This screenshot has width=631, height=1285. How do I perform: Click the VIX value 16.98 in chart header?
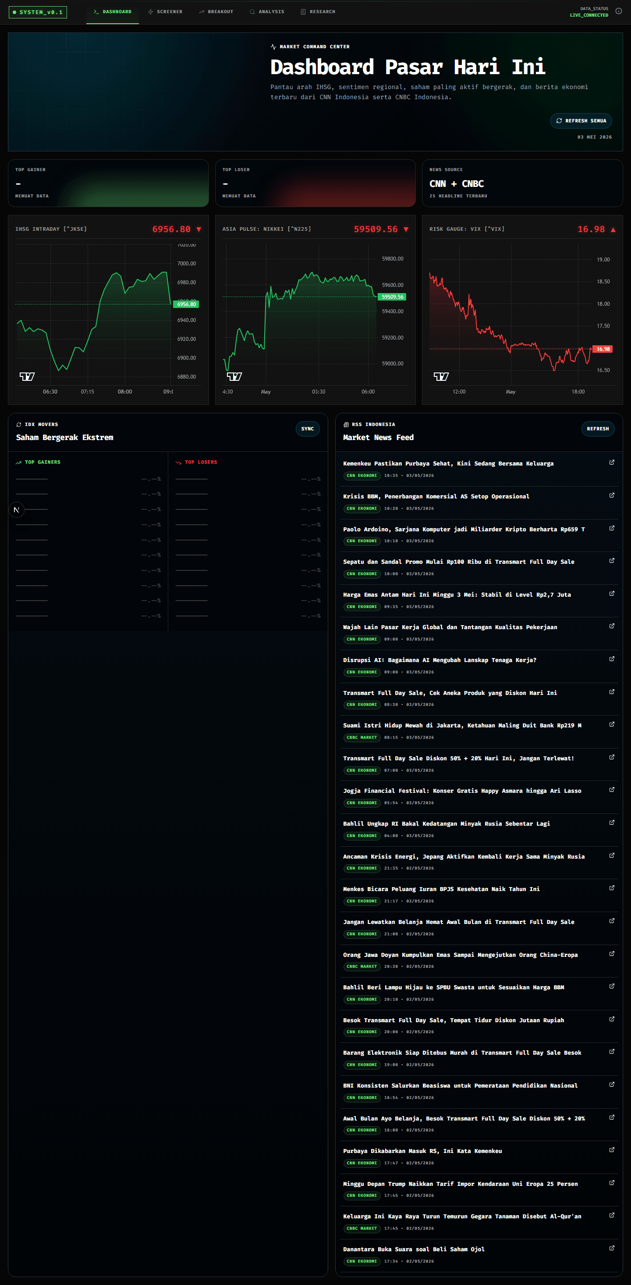click(591, 229)
